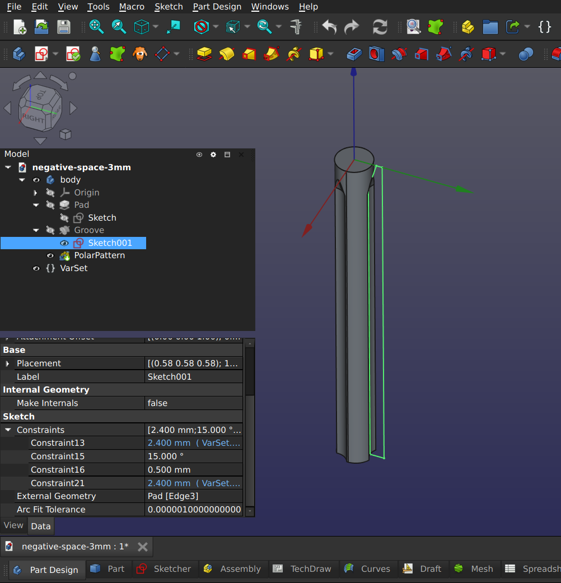Close the negative-space-3mm document tab

pyautogui.click(x=143, y=547)
